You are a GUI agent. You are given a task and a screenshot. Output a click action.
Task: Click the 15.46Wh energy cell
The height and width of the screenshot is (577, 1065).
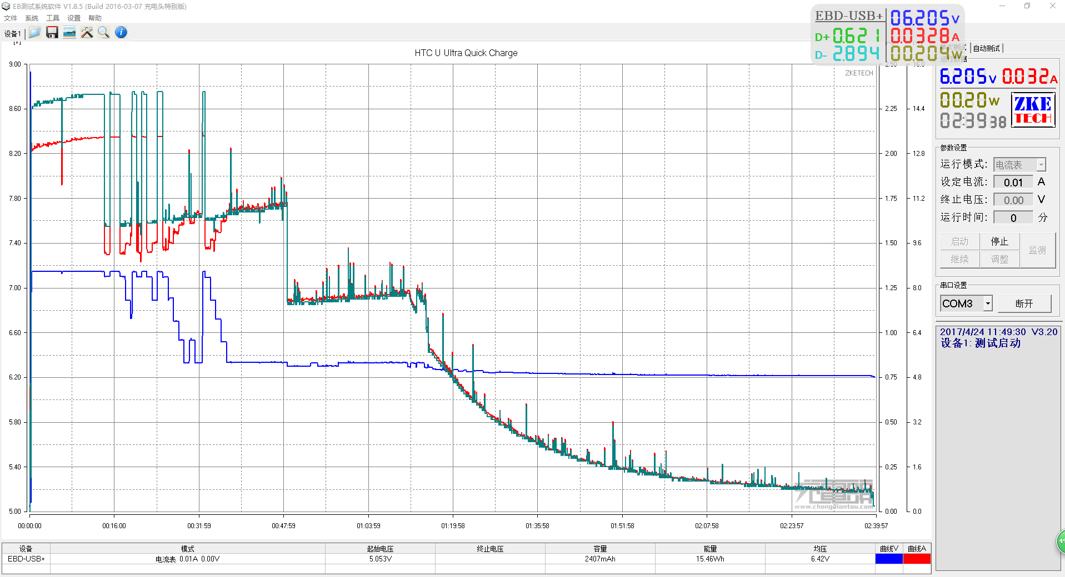[x=710, y=559]
